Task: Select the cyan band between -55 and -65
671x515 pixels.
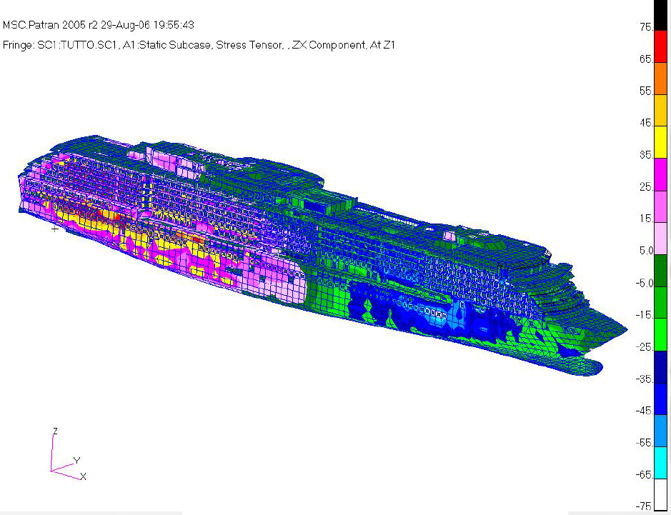Action: pyautogui.click(x=661, y=462)
